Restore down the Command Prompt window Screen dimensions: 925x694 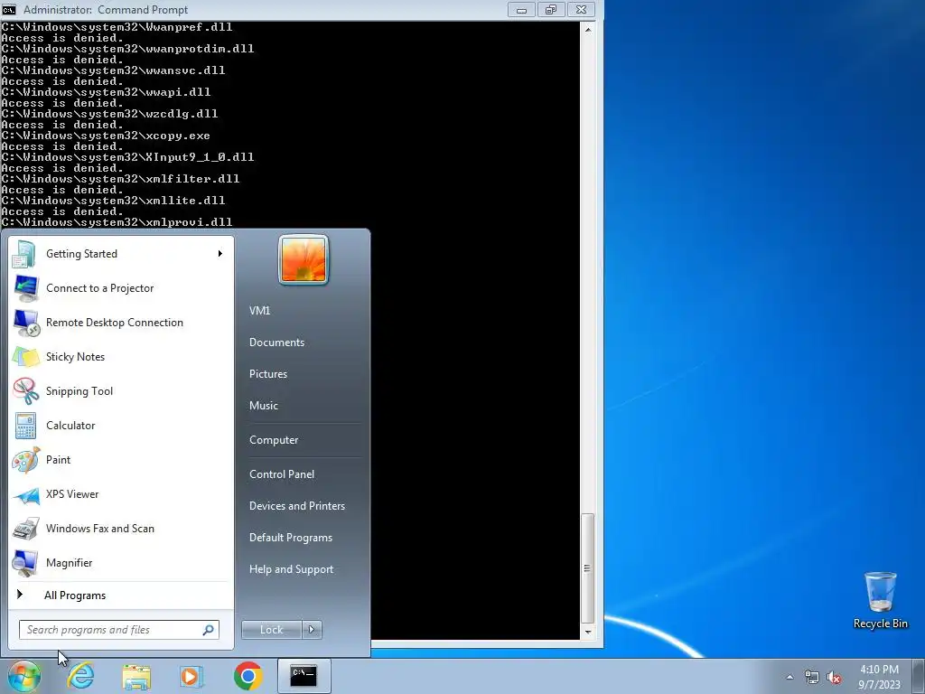click(x=551, y=9)
